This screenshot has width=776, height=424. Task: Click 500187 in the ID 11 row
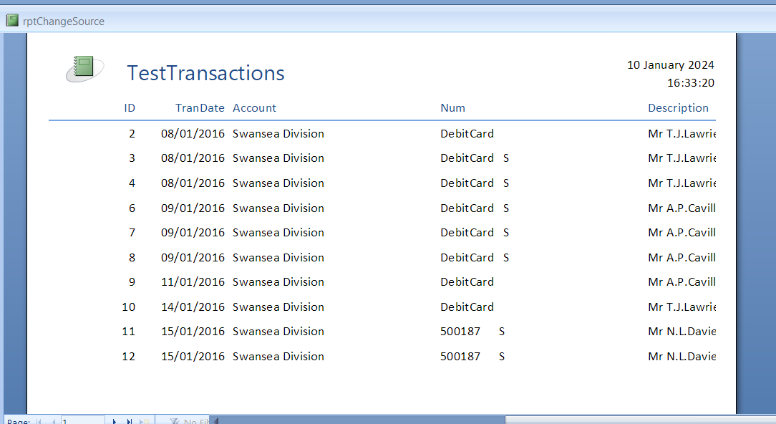click(460, 332)
